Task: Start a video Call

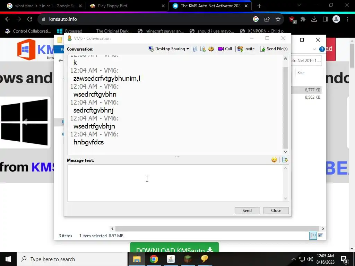Action: pos(225,49)
